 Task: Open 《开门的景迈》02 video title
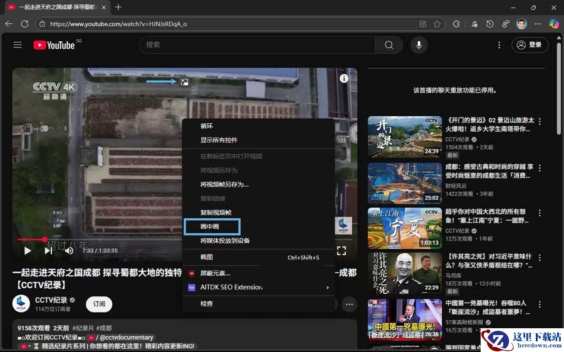coord(489,124)
